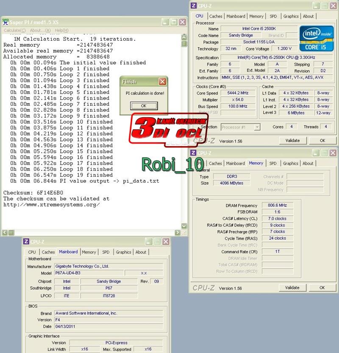Viewport: 339px width, 353px height.
Task: Click Super PI vertical scrollbar down arrow
Action: (x=184, y=226)
